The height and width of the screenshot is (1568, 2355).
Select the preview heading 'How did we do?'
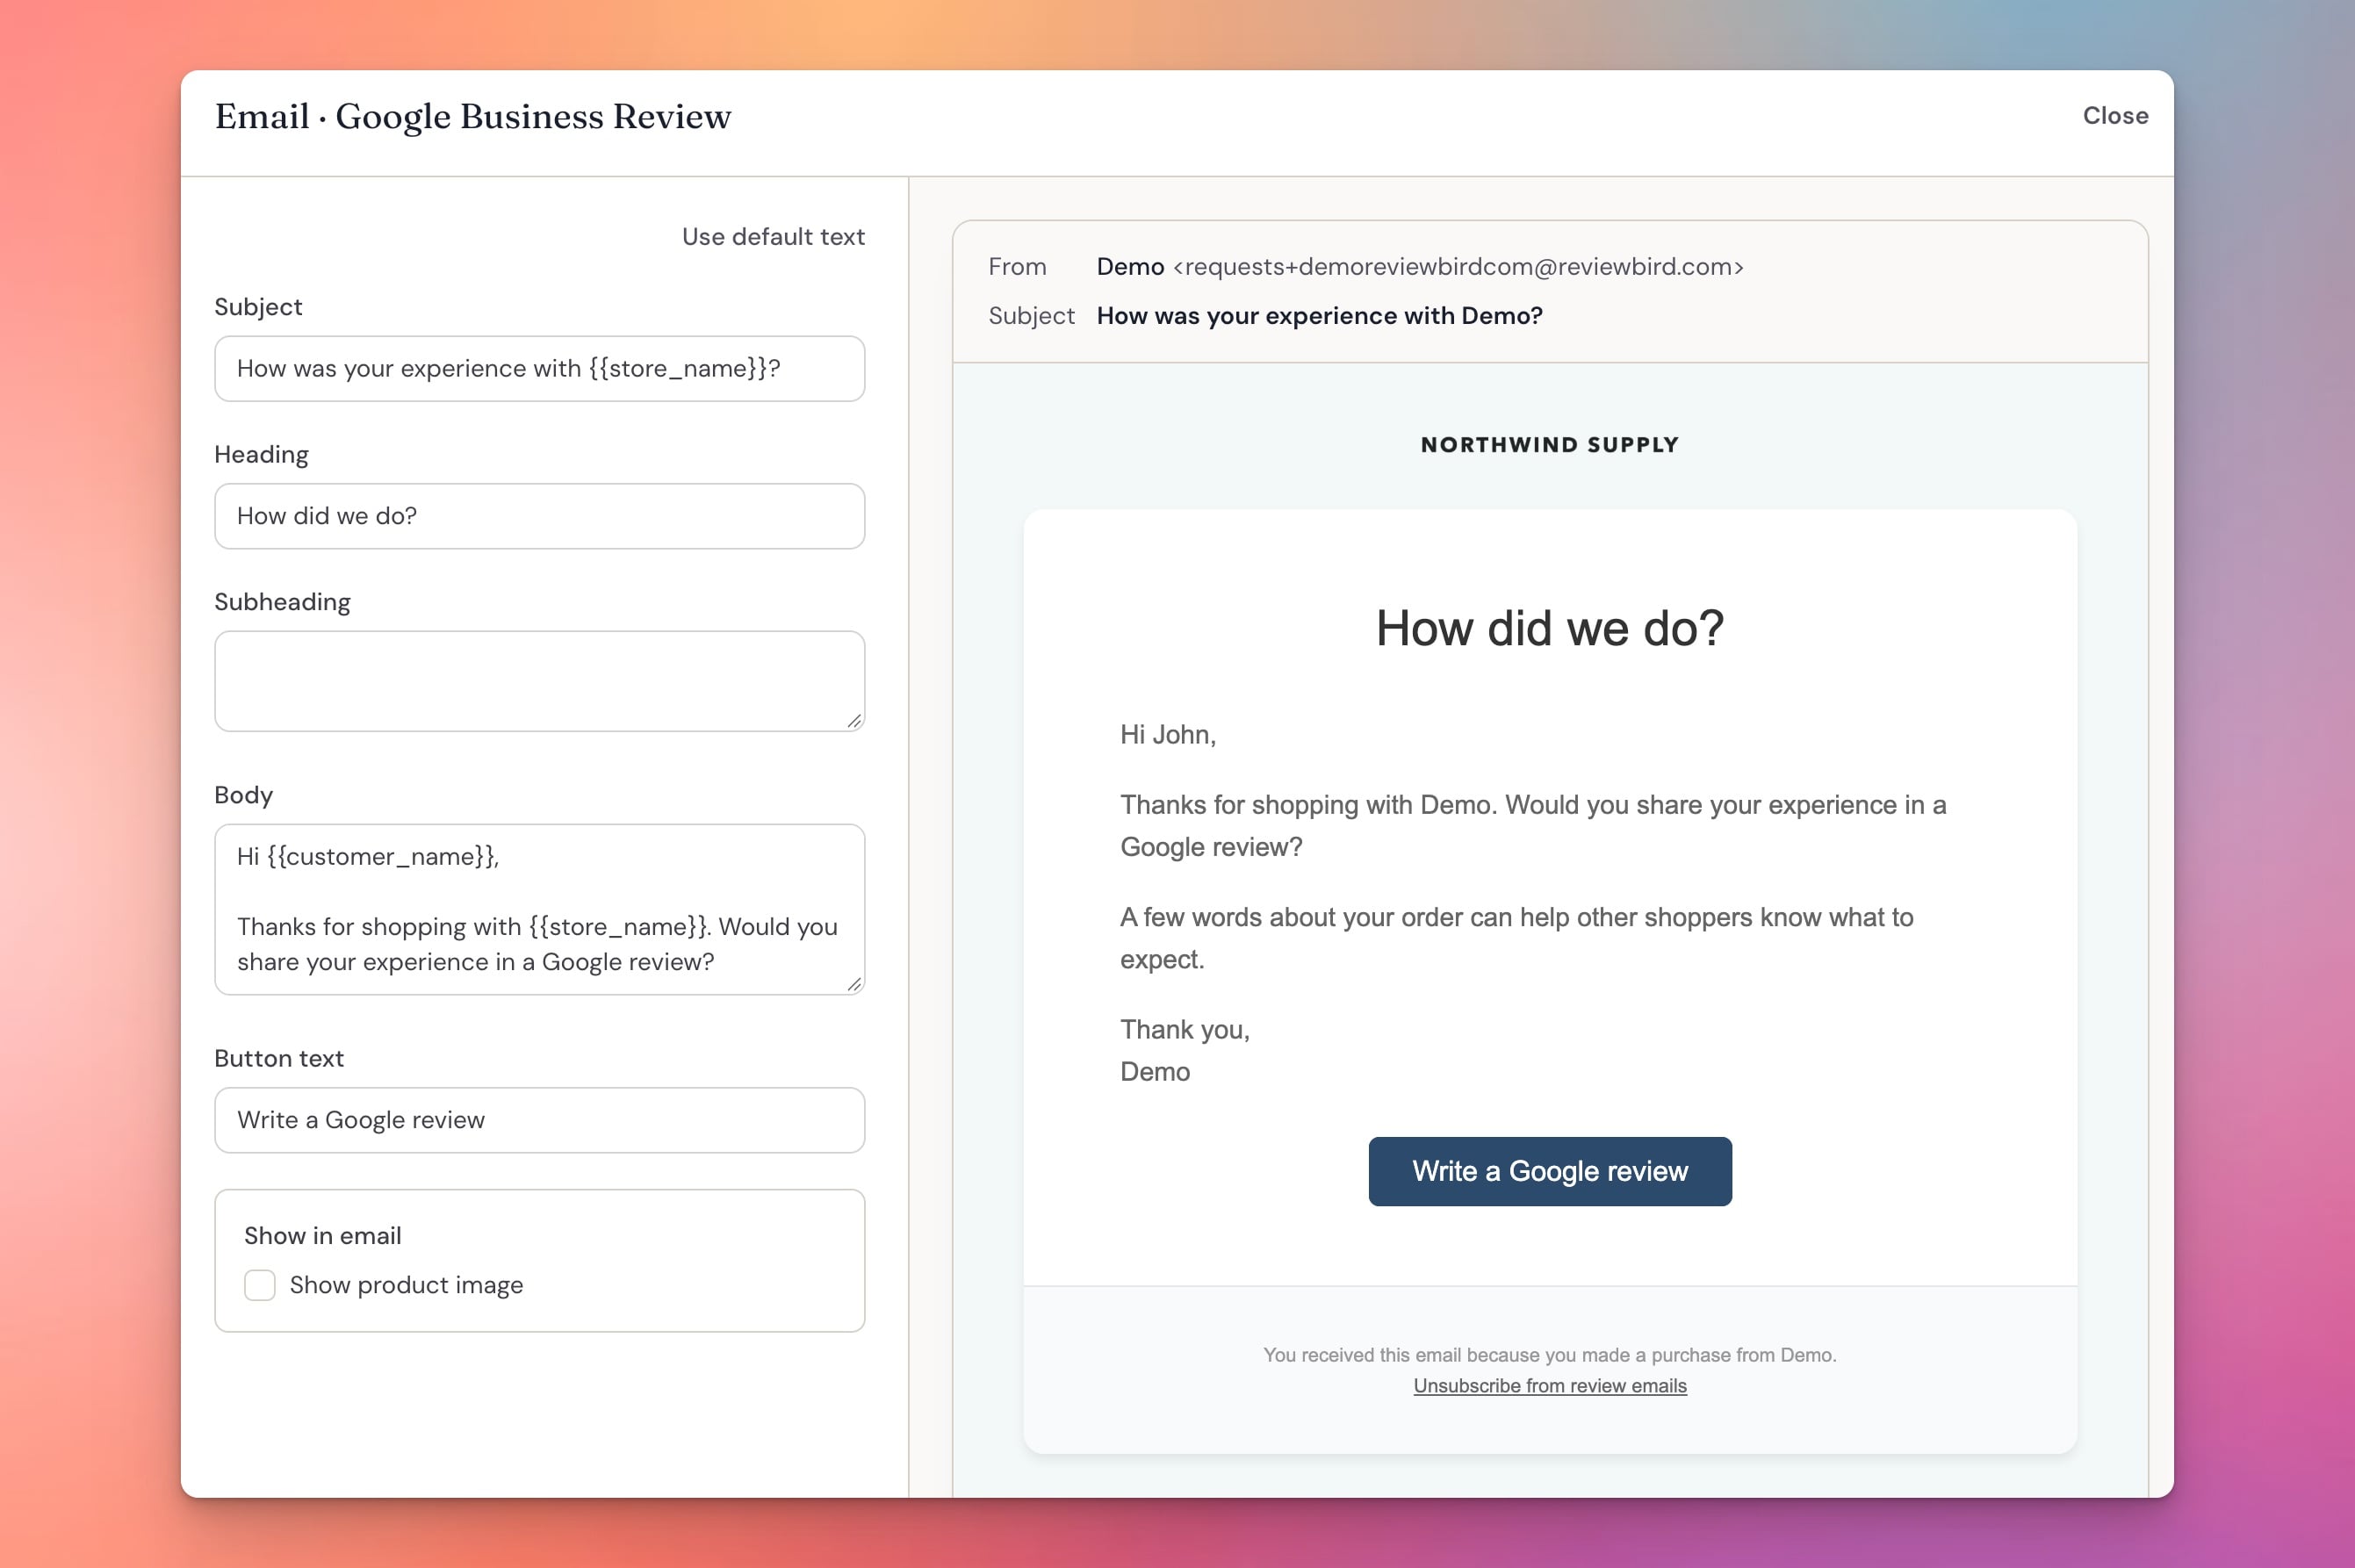[x=1550, y=629]
